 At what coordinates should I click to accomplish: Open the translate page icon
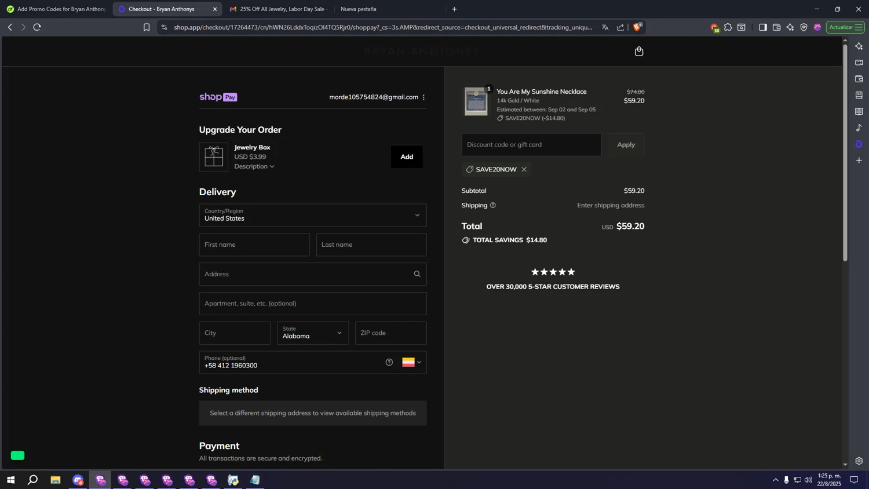tap(605, 27)
